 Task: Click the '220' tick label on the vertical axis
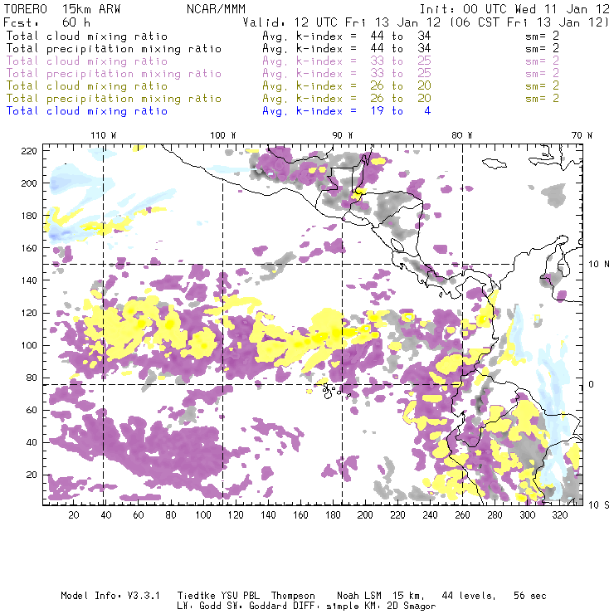[x=29, y=151]
